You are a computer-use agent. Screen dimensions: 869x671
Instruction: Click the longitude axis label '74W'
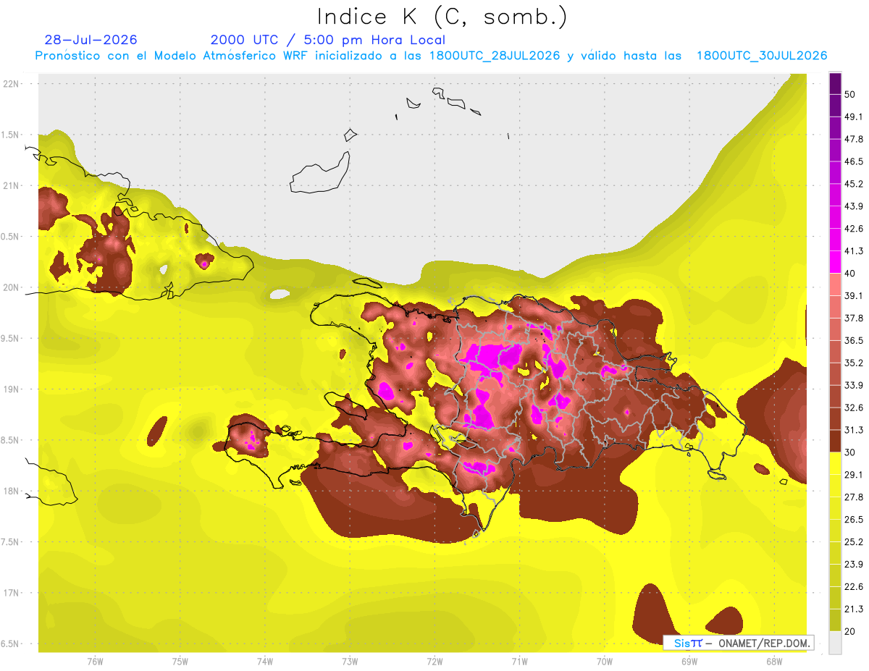pyautogui.click(x=265, y=661)
